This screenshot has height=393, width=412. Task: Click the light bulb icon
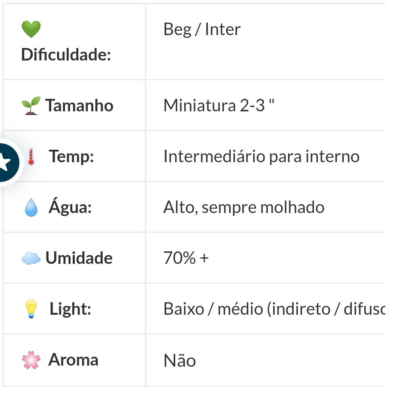click(x=31, y=309)
